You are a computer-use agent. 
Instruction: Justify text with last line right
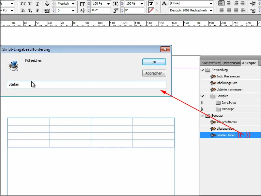coord(236,10)
